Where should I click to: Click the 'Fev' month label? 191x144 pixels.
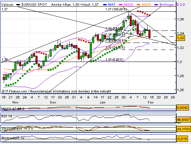coord(151,102)
